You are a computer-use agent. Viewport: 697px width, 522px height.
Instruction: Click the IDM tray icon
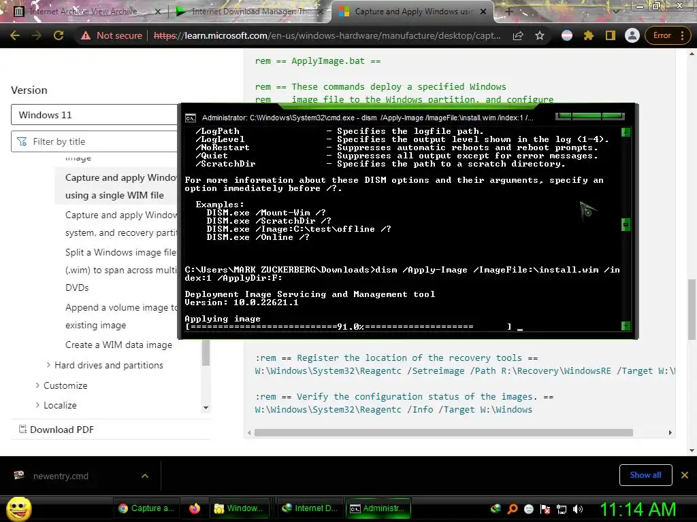(x=496, y=508)
